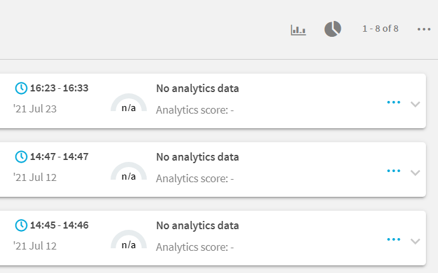Screen dimensions: 438x273
Task: Open the top toolbar more-options ellipsis
Action: 424,29
